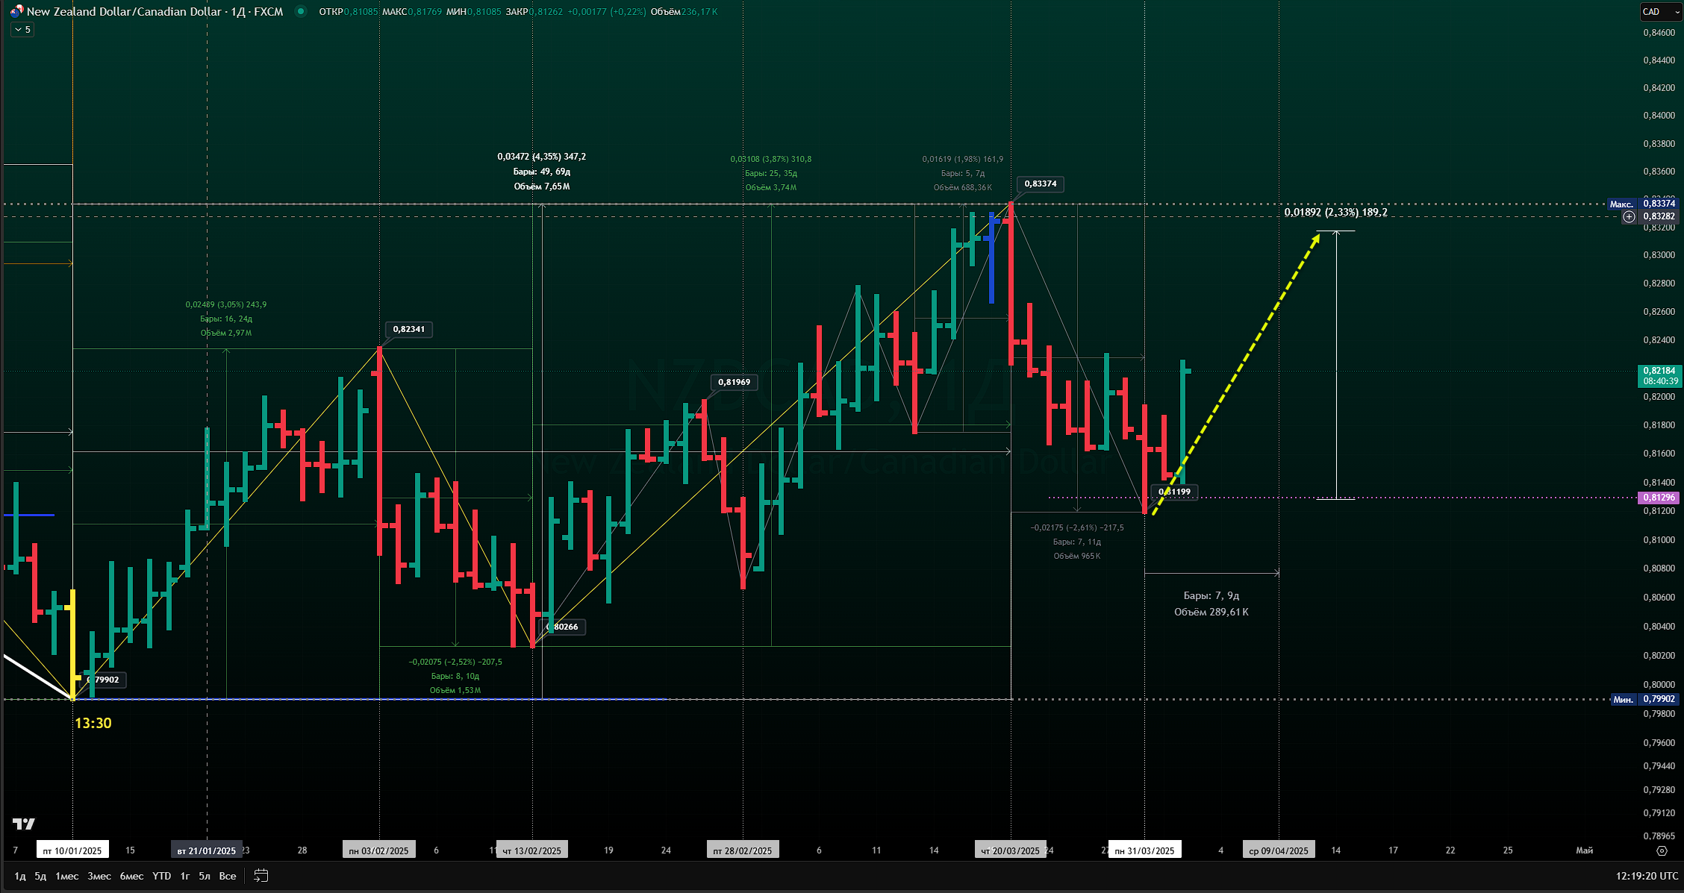Select the 3мес time range

[x=99, y=876]
